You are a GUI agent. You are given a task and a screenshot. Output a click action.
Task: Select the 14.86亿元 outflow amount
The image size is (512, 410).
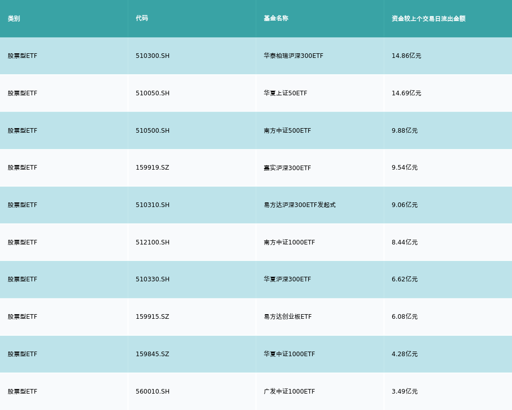tap(407, 56)
